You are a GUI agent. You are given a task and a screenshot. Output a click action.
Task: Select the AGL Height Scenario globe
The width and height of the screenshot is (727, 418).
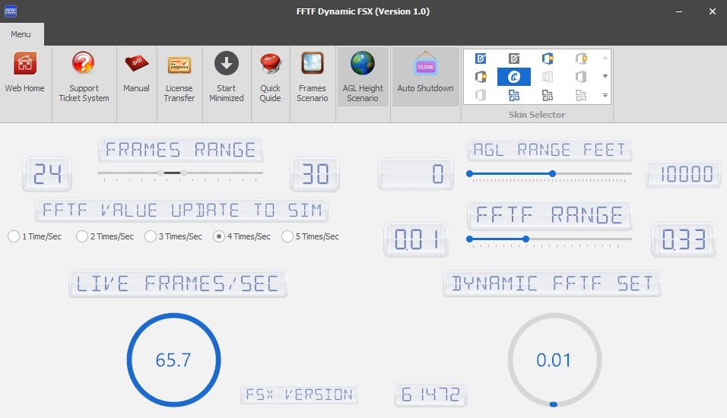[x=363, y=63]
